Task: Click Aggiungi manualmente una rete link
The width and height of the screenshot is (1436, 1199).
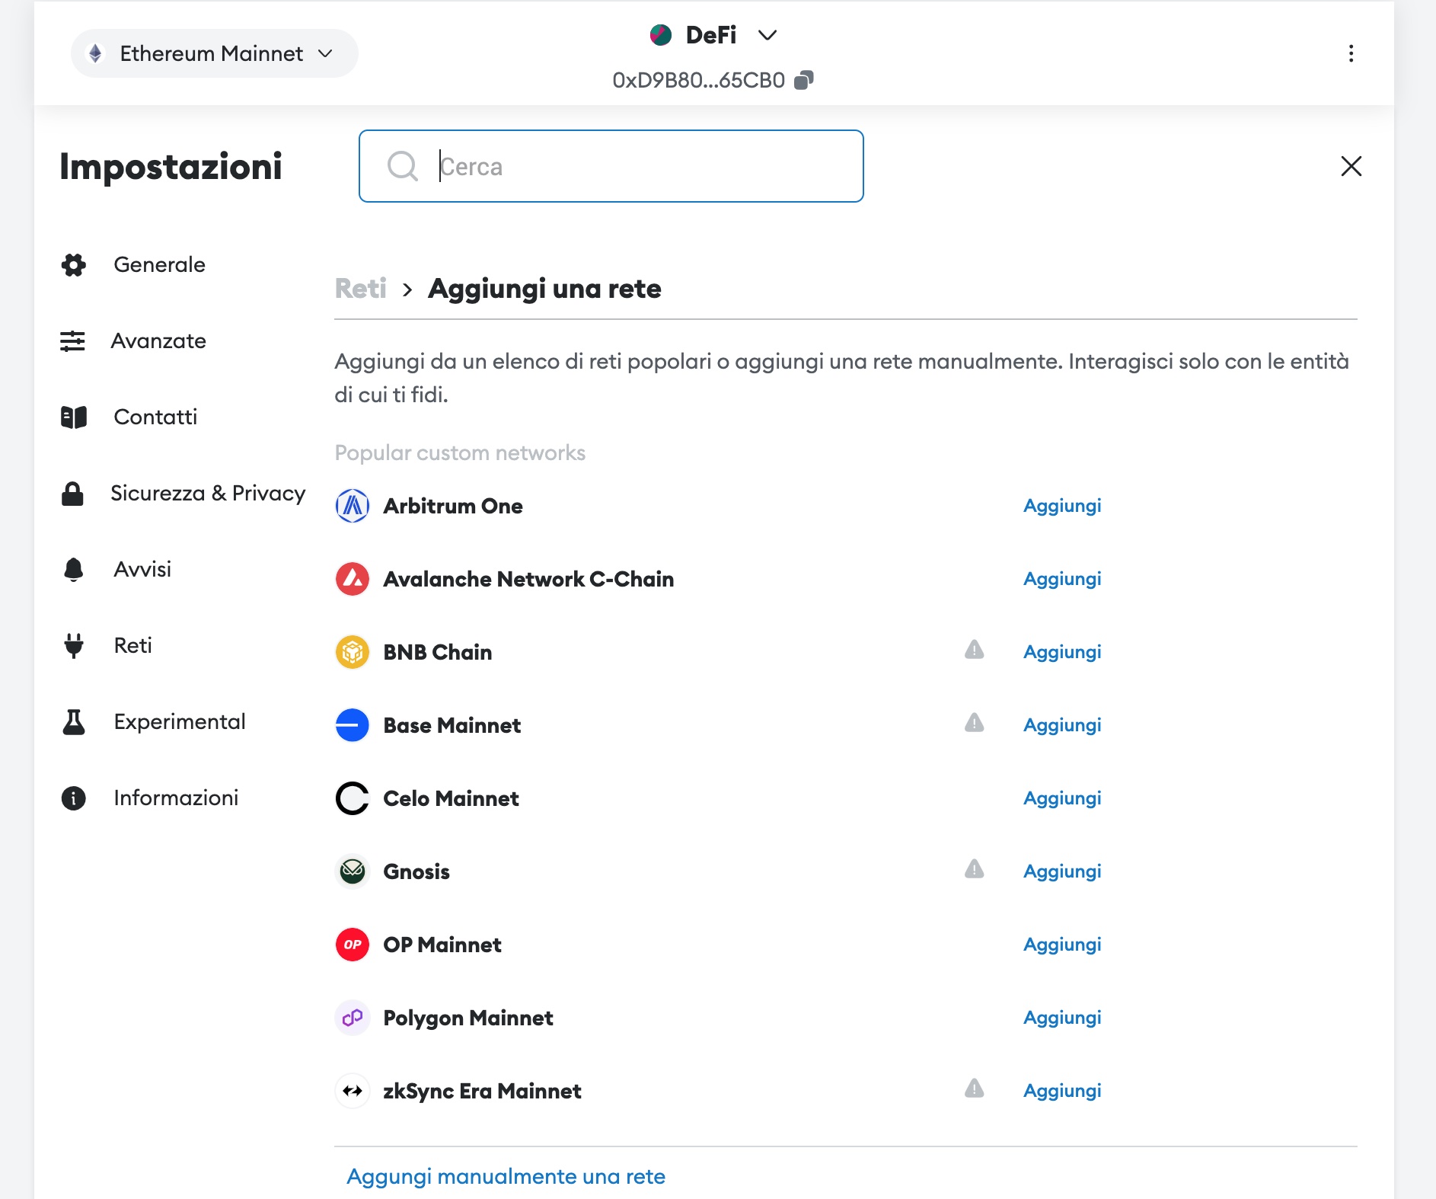Action: coord(506,1176)
